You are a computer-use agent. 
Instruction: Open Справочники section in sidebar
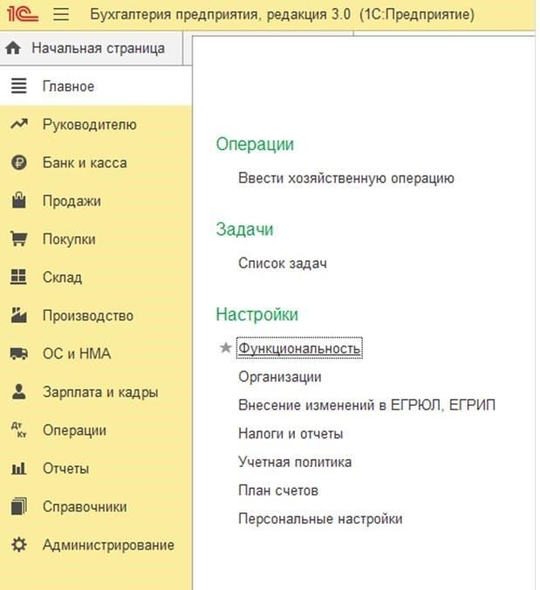click(84, 507)
